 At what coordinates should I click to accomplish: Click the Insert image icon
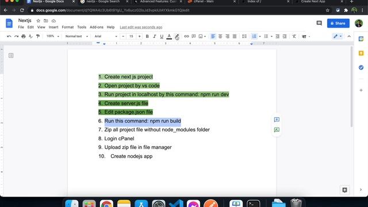(201, 36)
